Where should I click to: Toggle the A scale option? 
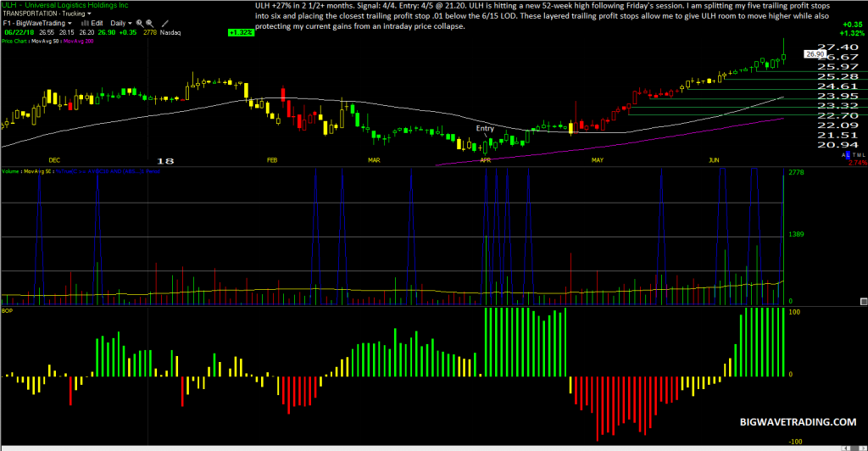[843, 155]
